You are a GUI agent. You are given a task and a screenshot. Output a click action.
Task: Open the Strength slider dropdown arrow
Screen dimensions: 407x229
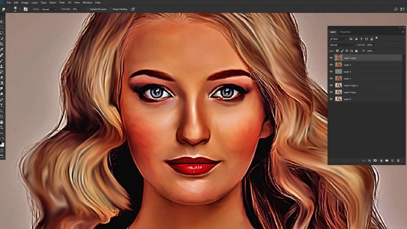point(81,9)
